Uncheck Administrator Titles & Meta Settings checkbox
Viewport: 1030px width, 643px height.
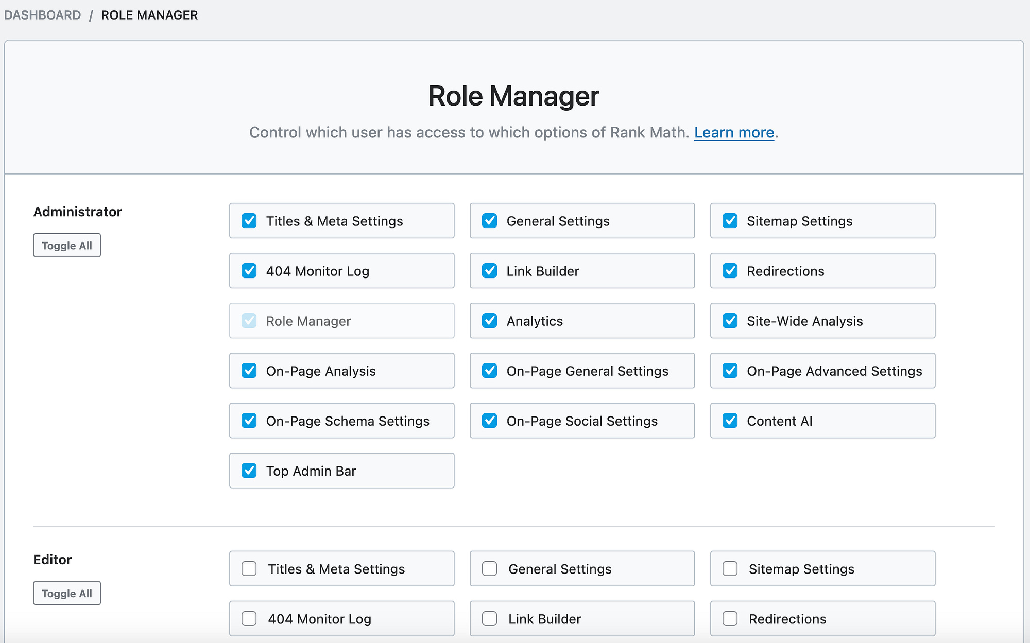tap(249, 221)
